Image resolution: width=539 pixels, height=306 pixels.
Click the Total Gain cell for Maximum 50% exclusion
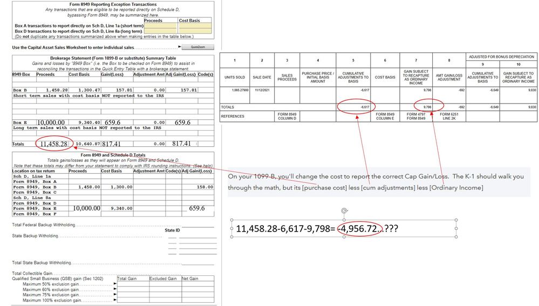[133, 284]
